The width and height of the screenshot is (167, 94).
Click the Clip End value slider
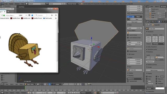tap(134, 44)
